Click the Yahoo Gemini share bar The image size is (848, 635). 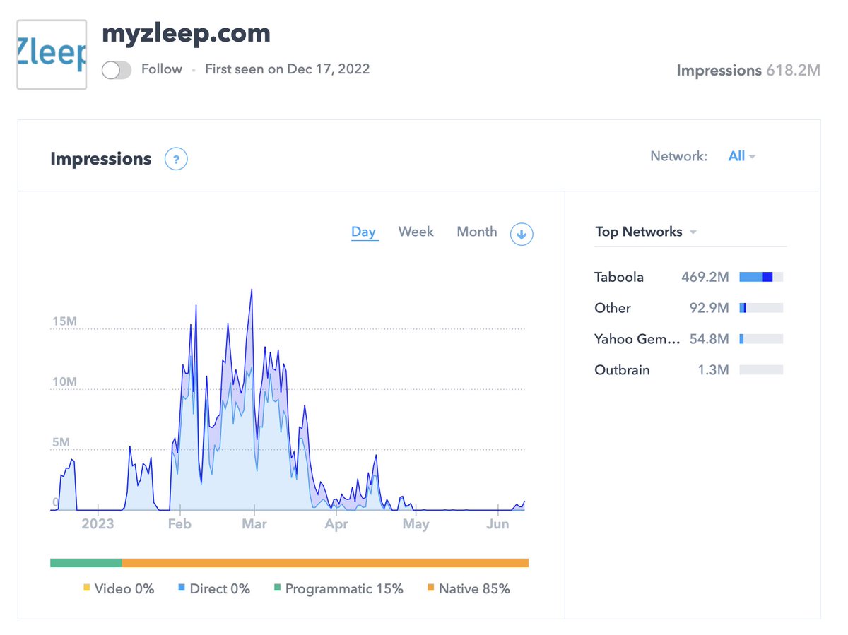click(x=761, y=339)
